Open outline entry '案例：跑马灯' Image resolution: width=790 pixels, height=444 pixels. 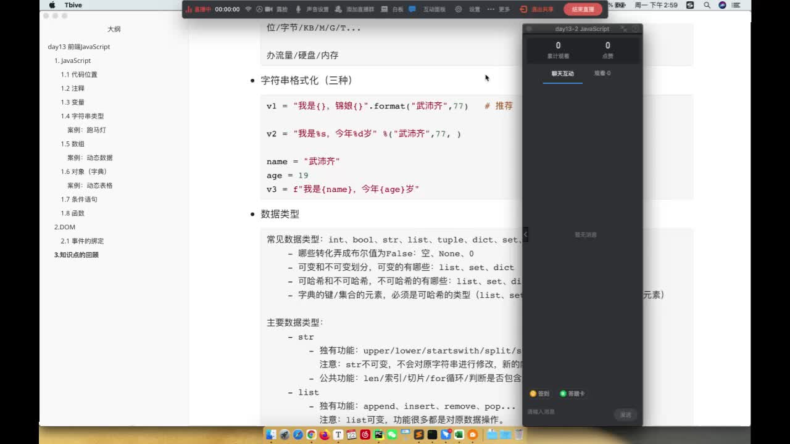pos(86,130)
